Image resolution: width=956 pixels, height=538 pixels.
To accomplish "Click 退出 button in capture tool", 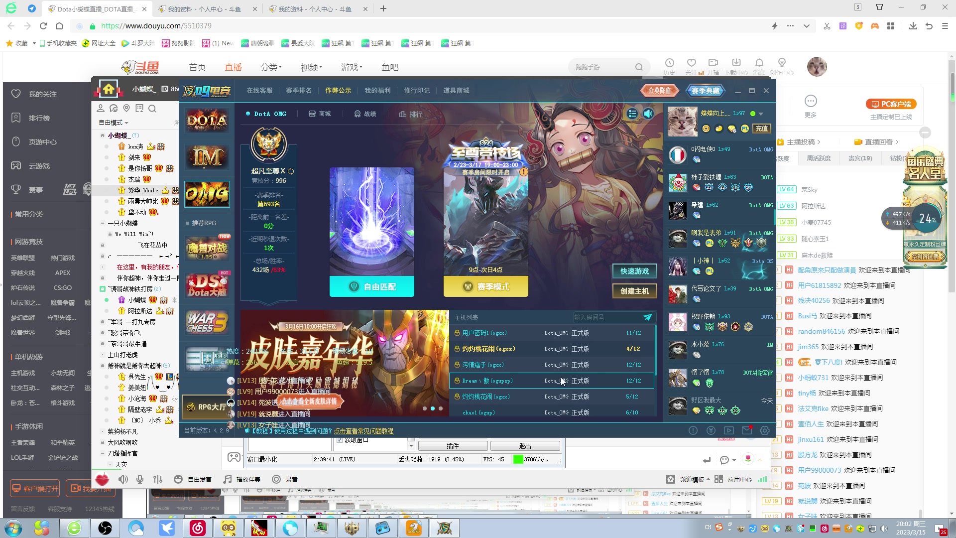I will (525, 446).
